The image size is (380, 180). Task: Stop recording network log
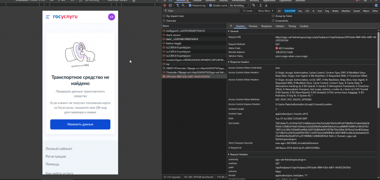pyautogui.click(x=165, y=5)
